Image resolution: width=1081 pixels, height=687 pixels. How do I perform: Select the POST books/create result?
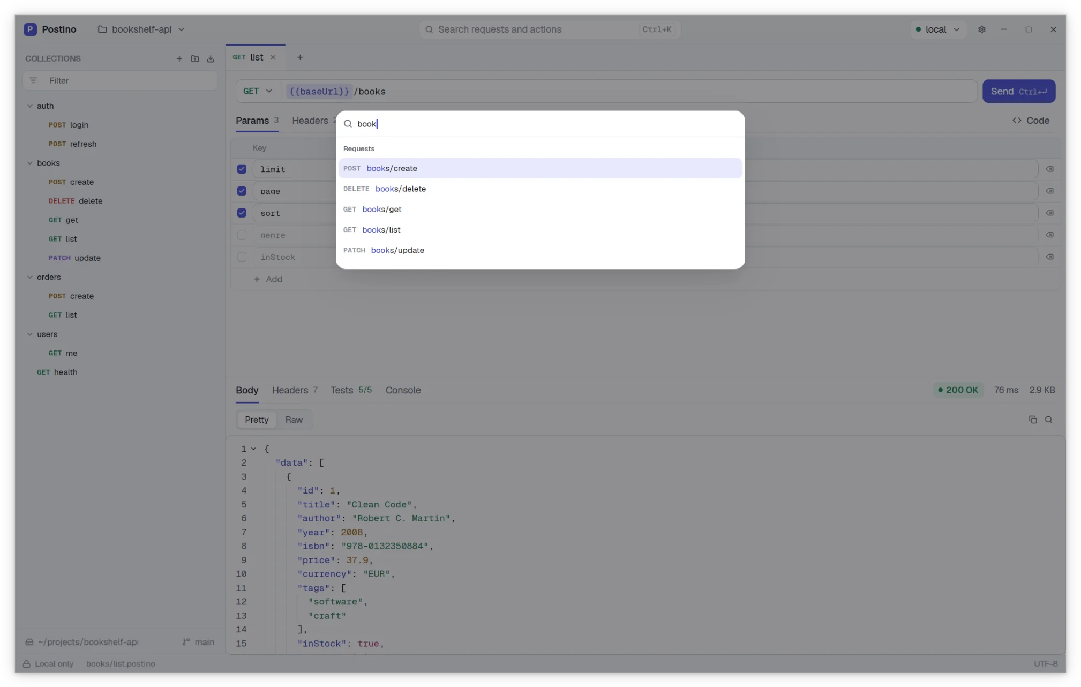point(540,168)
